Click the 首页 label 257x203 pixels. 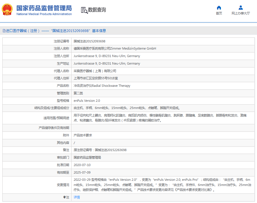click(x=219, y=13)
